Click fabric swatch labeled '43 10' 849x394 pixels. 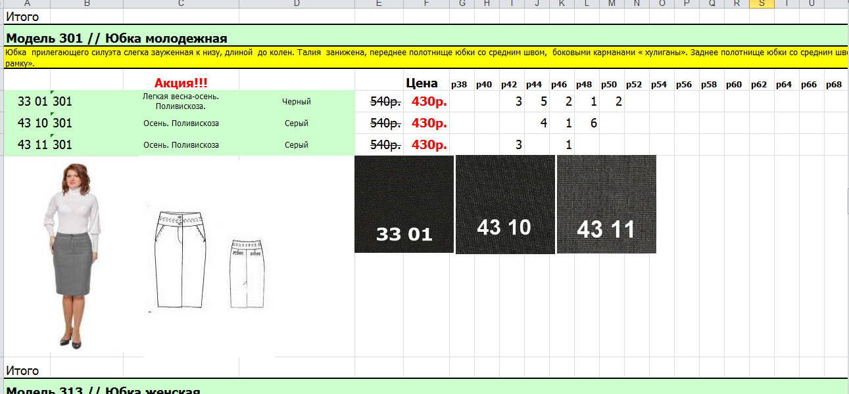tap(505, 204)
